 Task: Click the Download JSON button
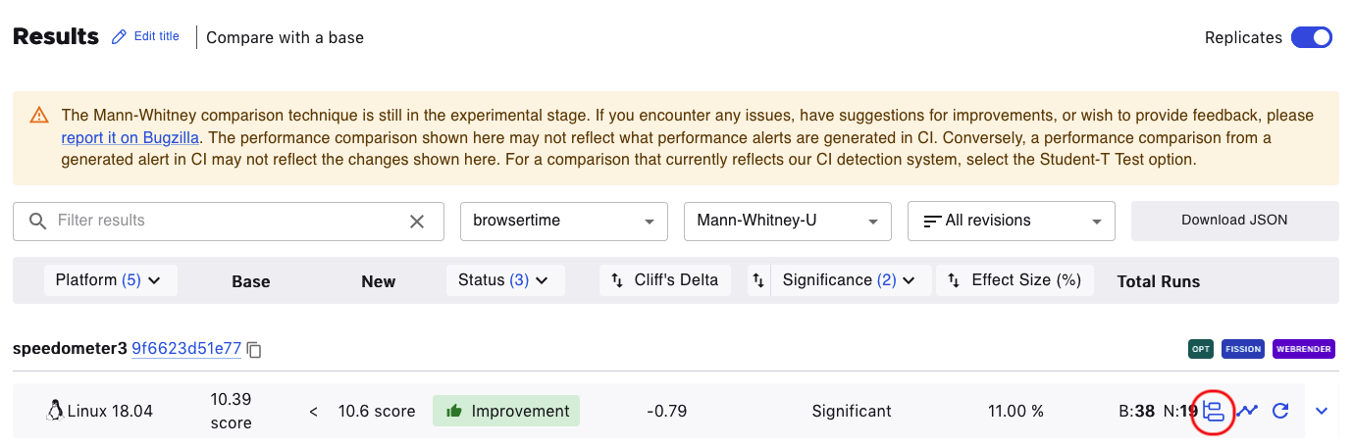tap(1234, 221)
